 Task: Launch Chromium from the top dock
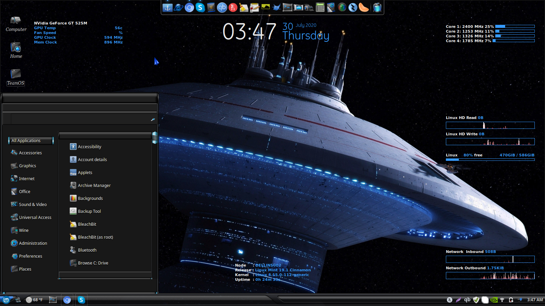click(x=189, y=7)
